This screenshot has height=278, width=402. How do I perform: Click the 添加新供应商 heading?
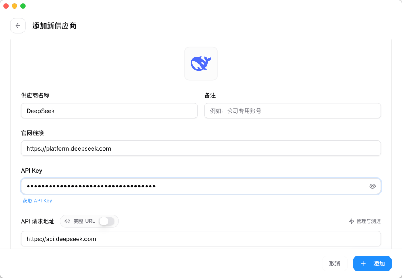[x=54, y=26]
